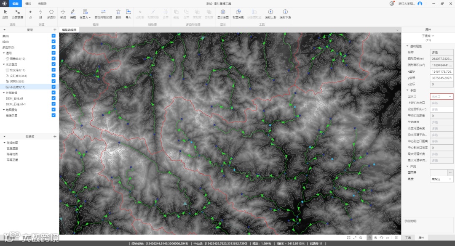
Task: Click the 导入 import icon
Action: 128,13
